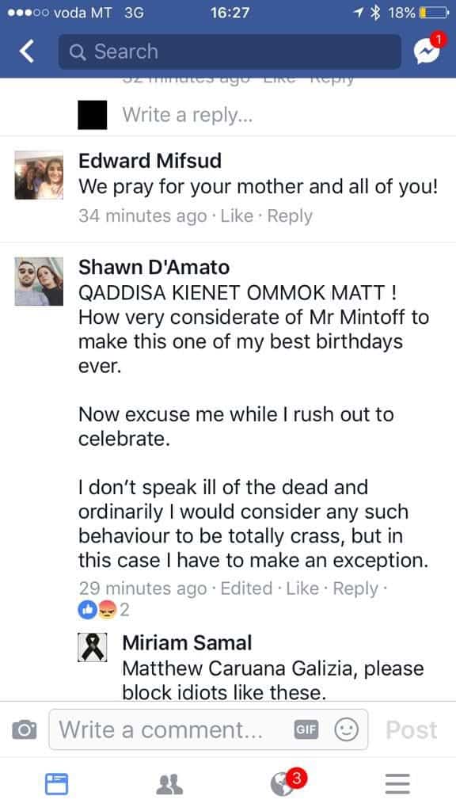Image resolution: width=456 pixels, height=811 pixels.
Task: Open the emoji smiley picker
Action: point(346,729)
